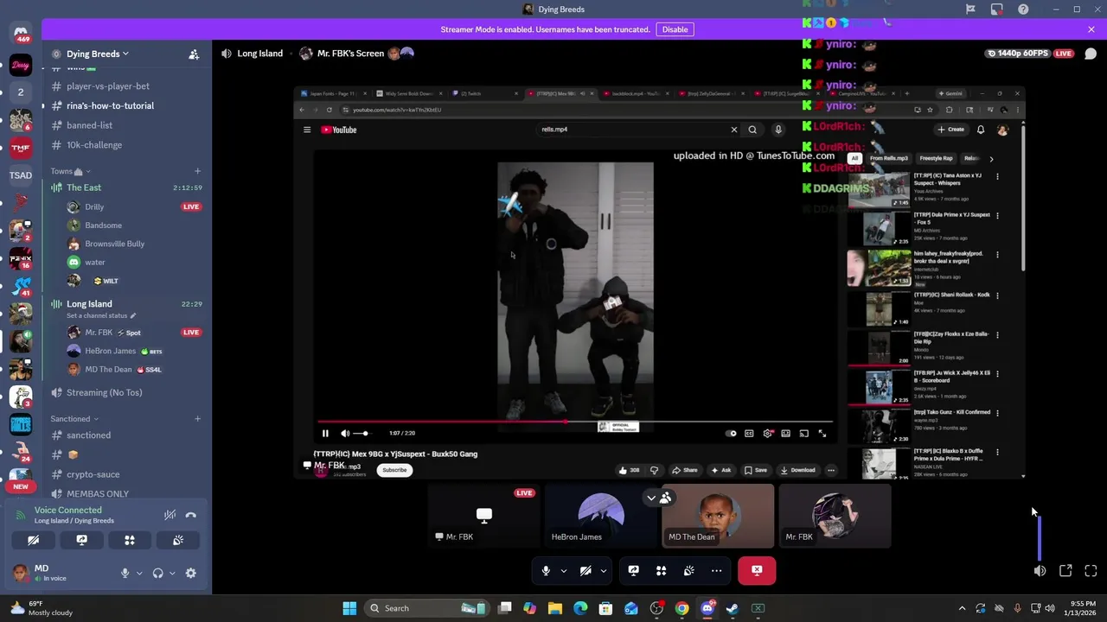
Task: Click the YouTube video progress bar
Action: pyautogui.click(x=575, y=422)
